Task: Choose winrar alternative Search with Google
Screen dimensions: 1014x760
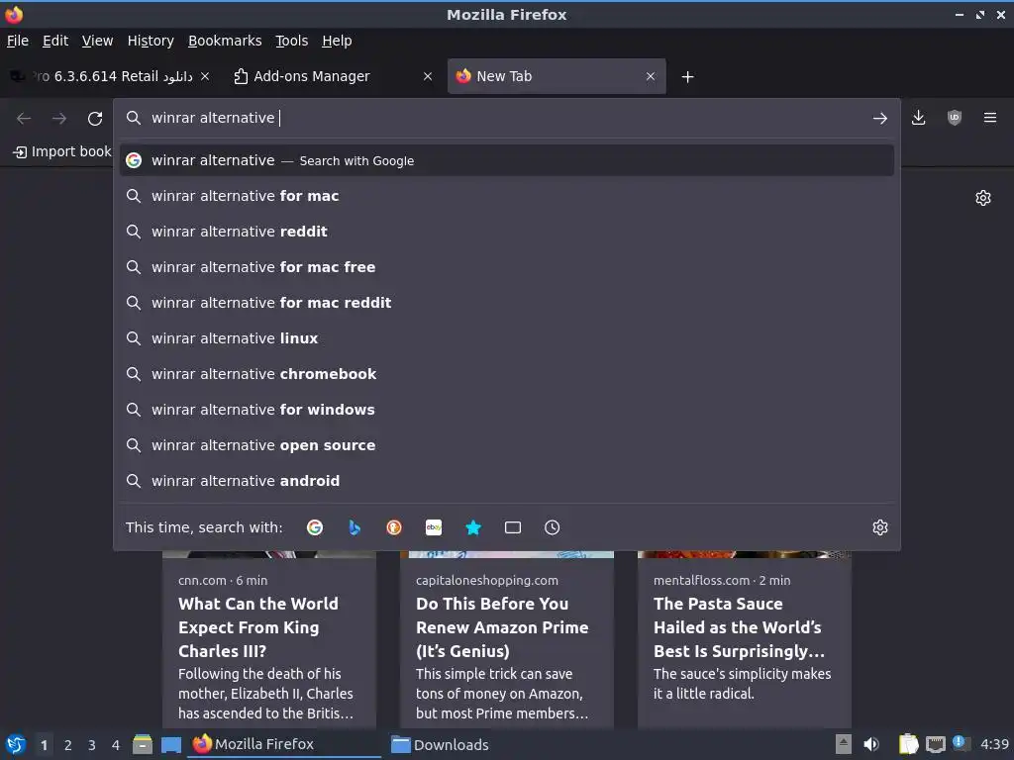Action: [506, 160]
